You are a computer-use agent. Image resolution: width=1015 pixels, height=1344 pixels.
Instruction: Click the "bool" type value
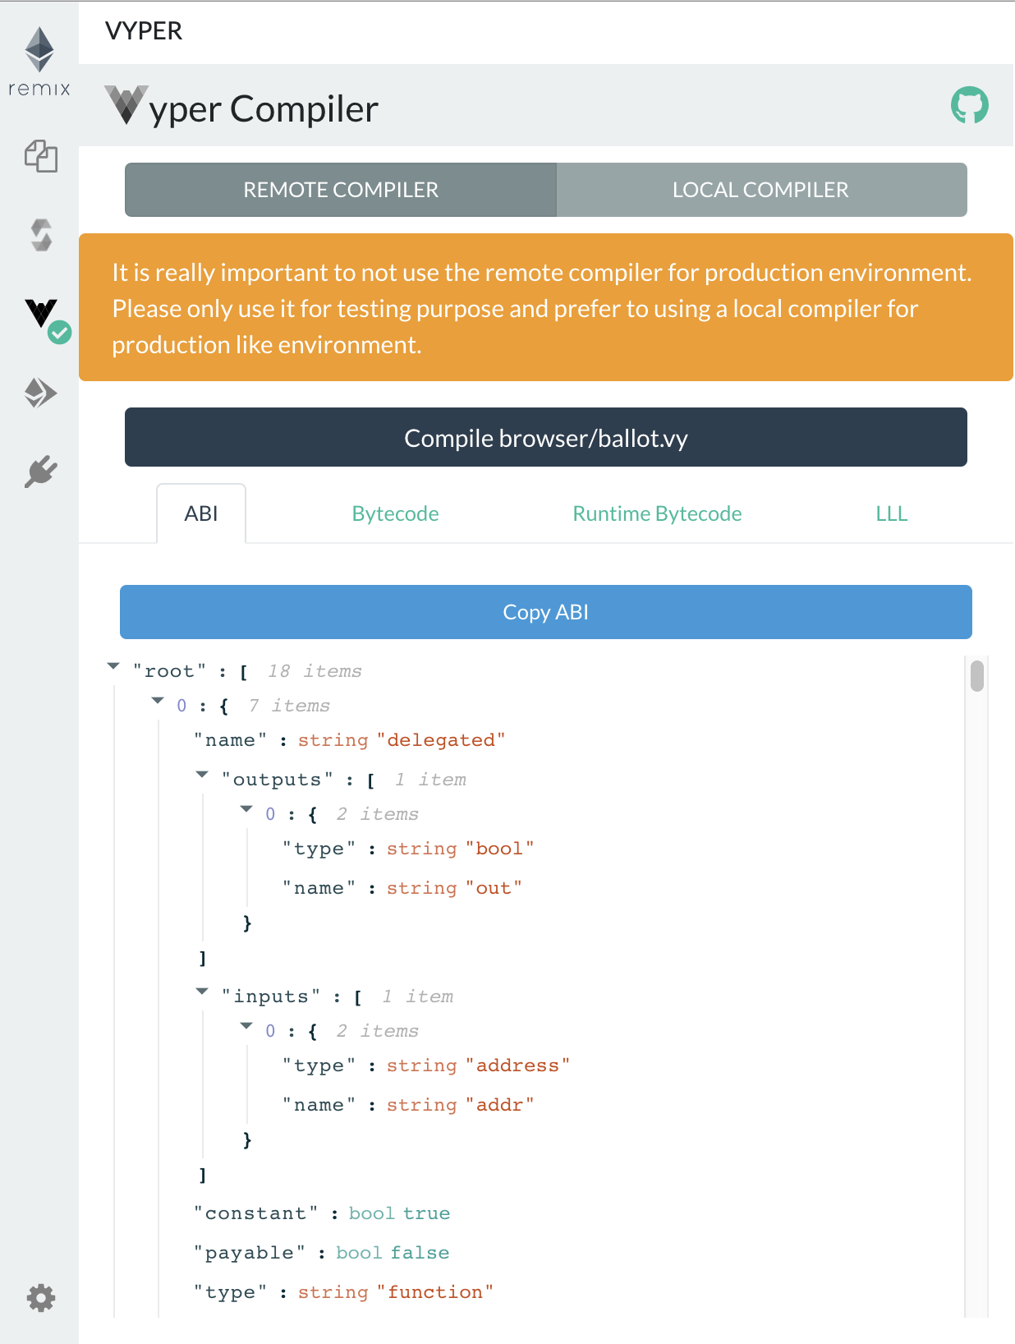pos(499,849)
